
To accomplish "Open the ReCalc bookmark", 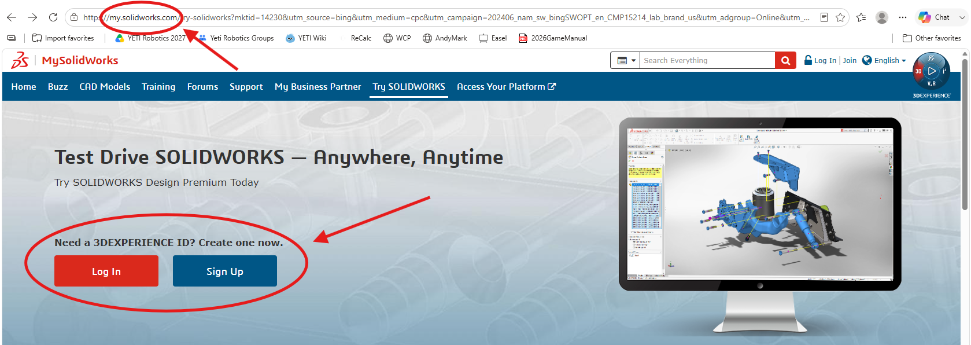I will [x=361, y=38].
